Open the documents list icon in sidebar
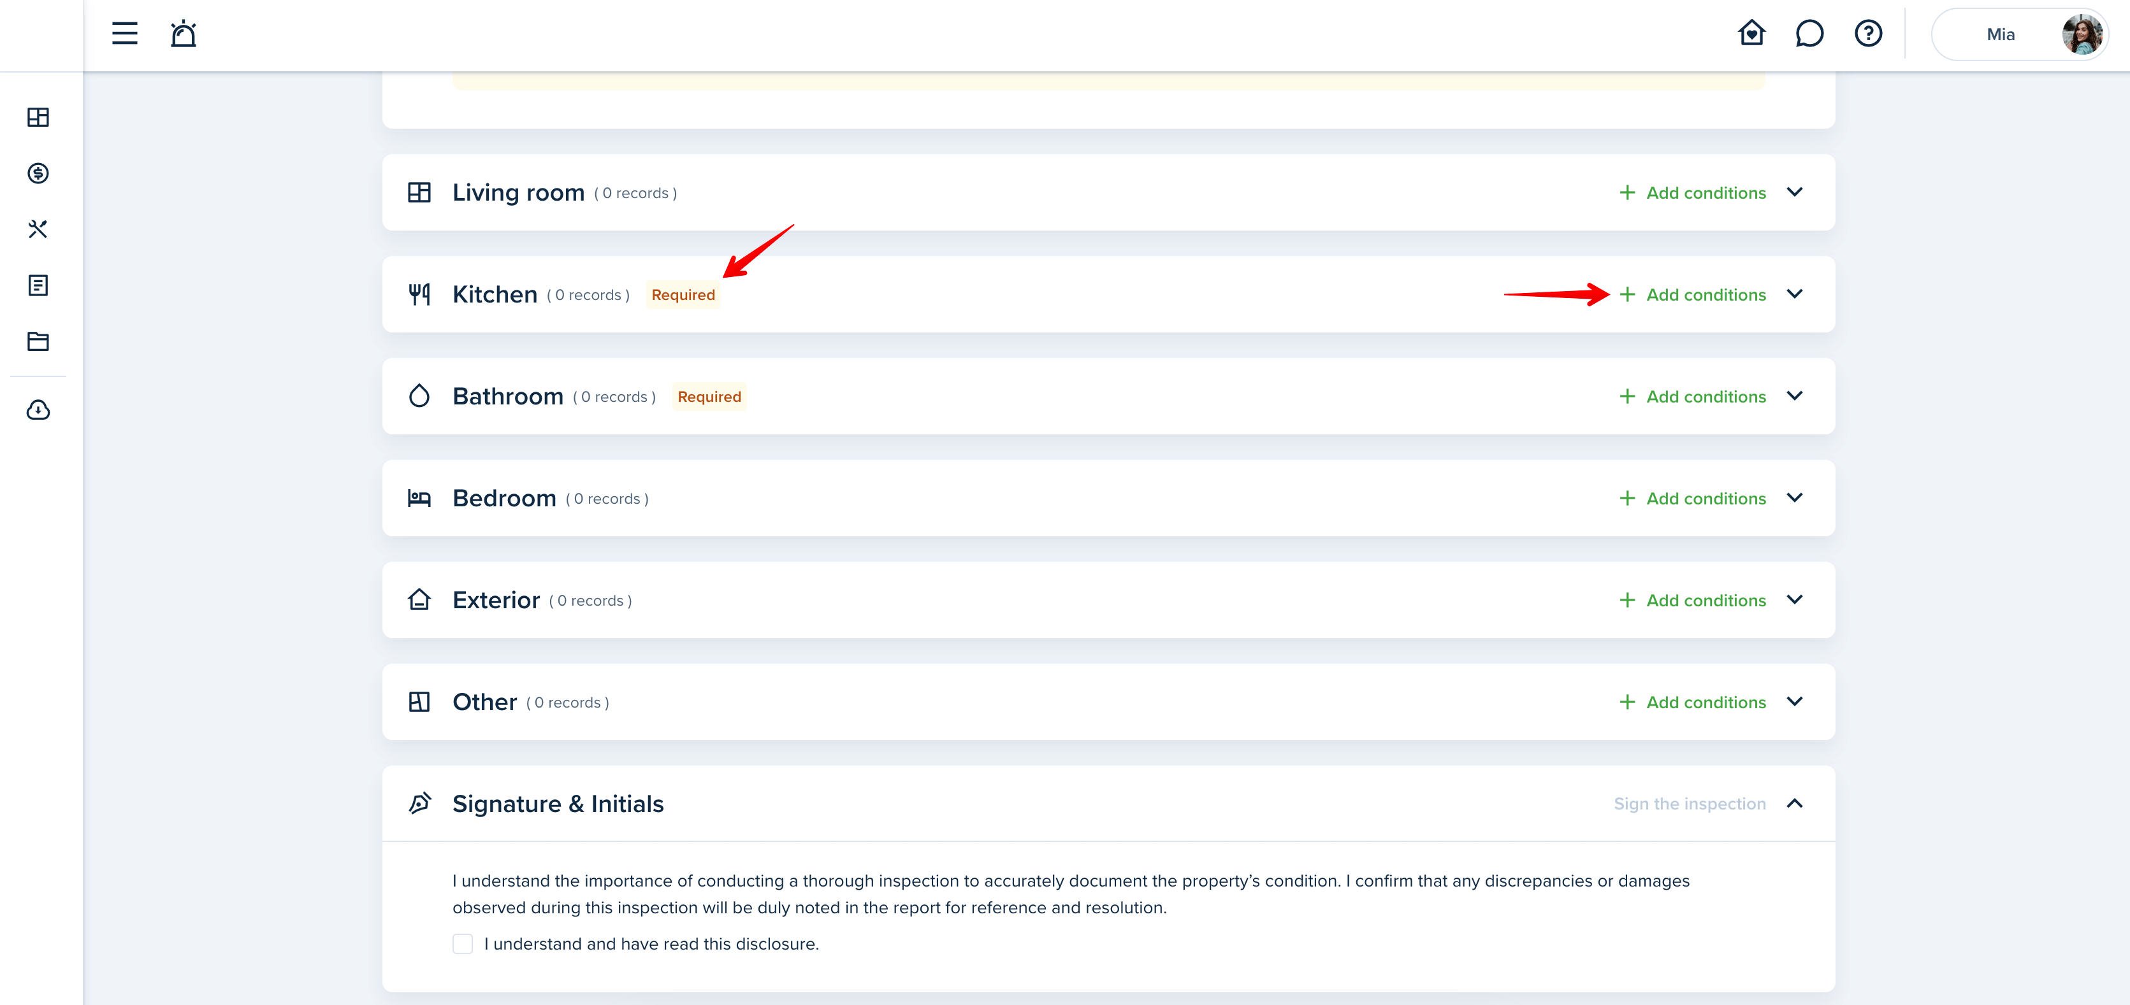Viewport: 2130px width, 1005px height. click(38, 285)
